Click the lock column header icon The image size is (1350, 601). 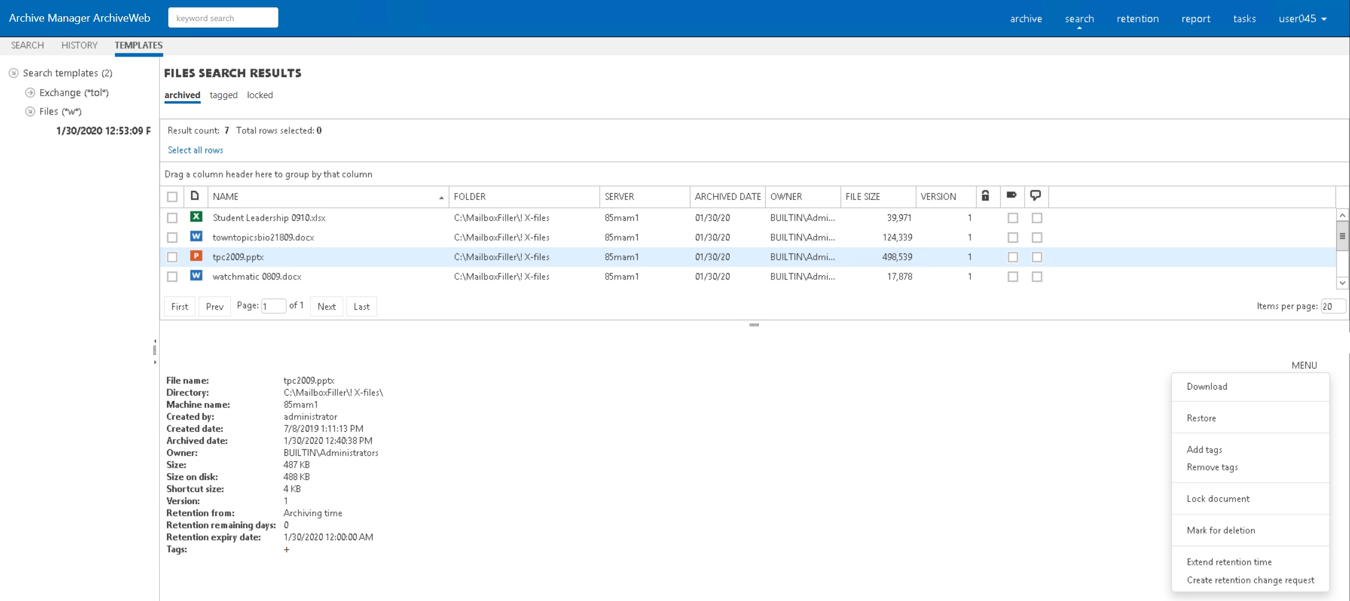coord(985,196)
